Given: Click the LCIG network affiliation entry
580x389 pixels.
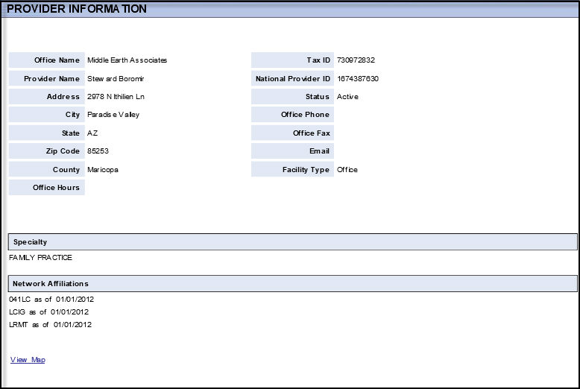Looking at the screenshot, I should pyautogui.click(x=48, y=311).
